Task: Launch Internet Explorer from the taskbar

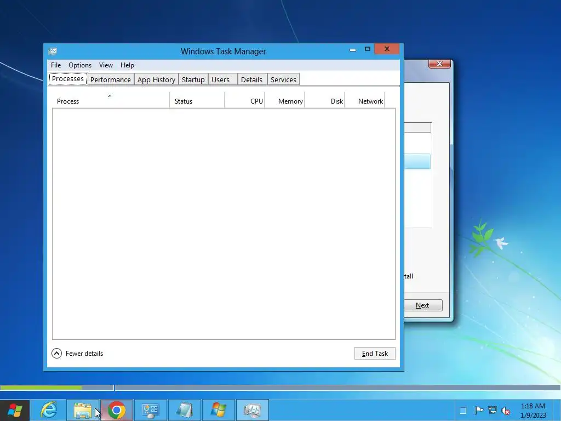Action: coord(49,410)
